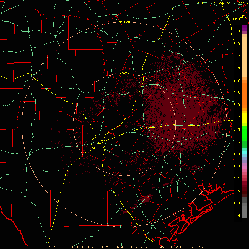This screenshot has height=249, width=249.
Task: Click the 1.8 scale value
Action: click(x=237, y=154)
